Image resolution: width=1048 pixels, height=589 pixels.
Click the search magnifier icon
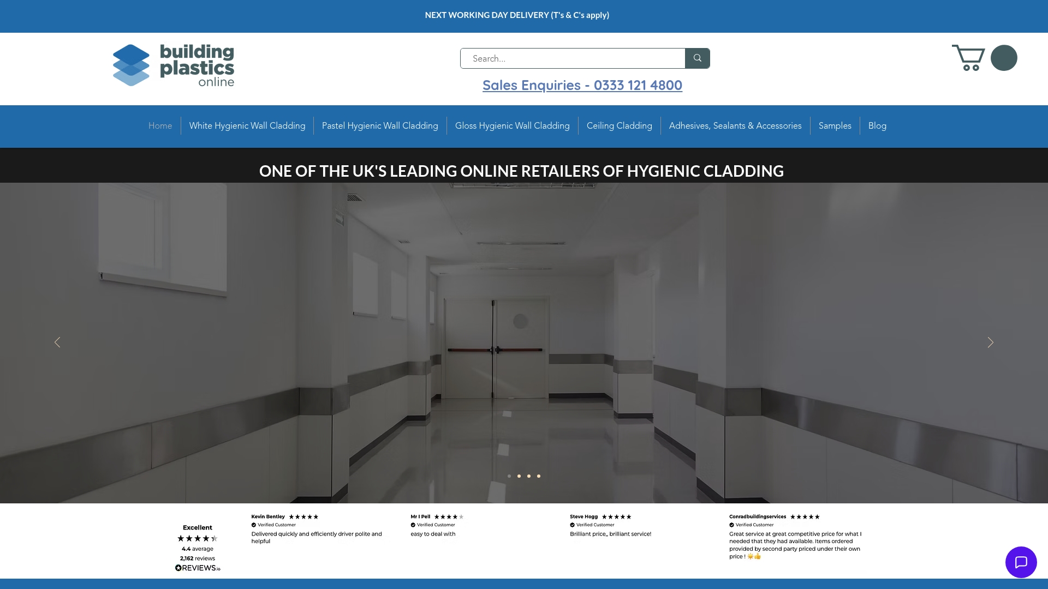click(697, 58)
